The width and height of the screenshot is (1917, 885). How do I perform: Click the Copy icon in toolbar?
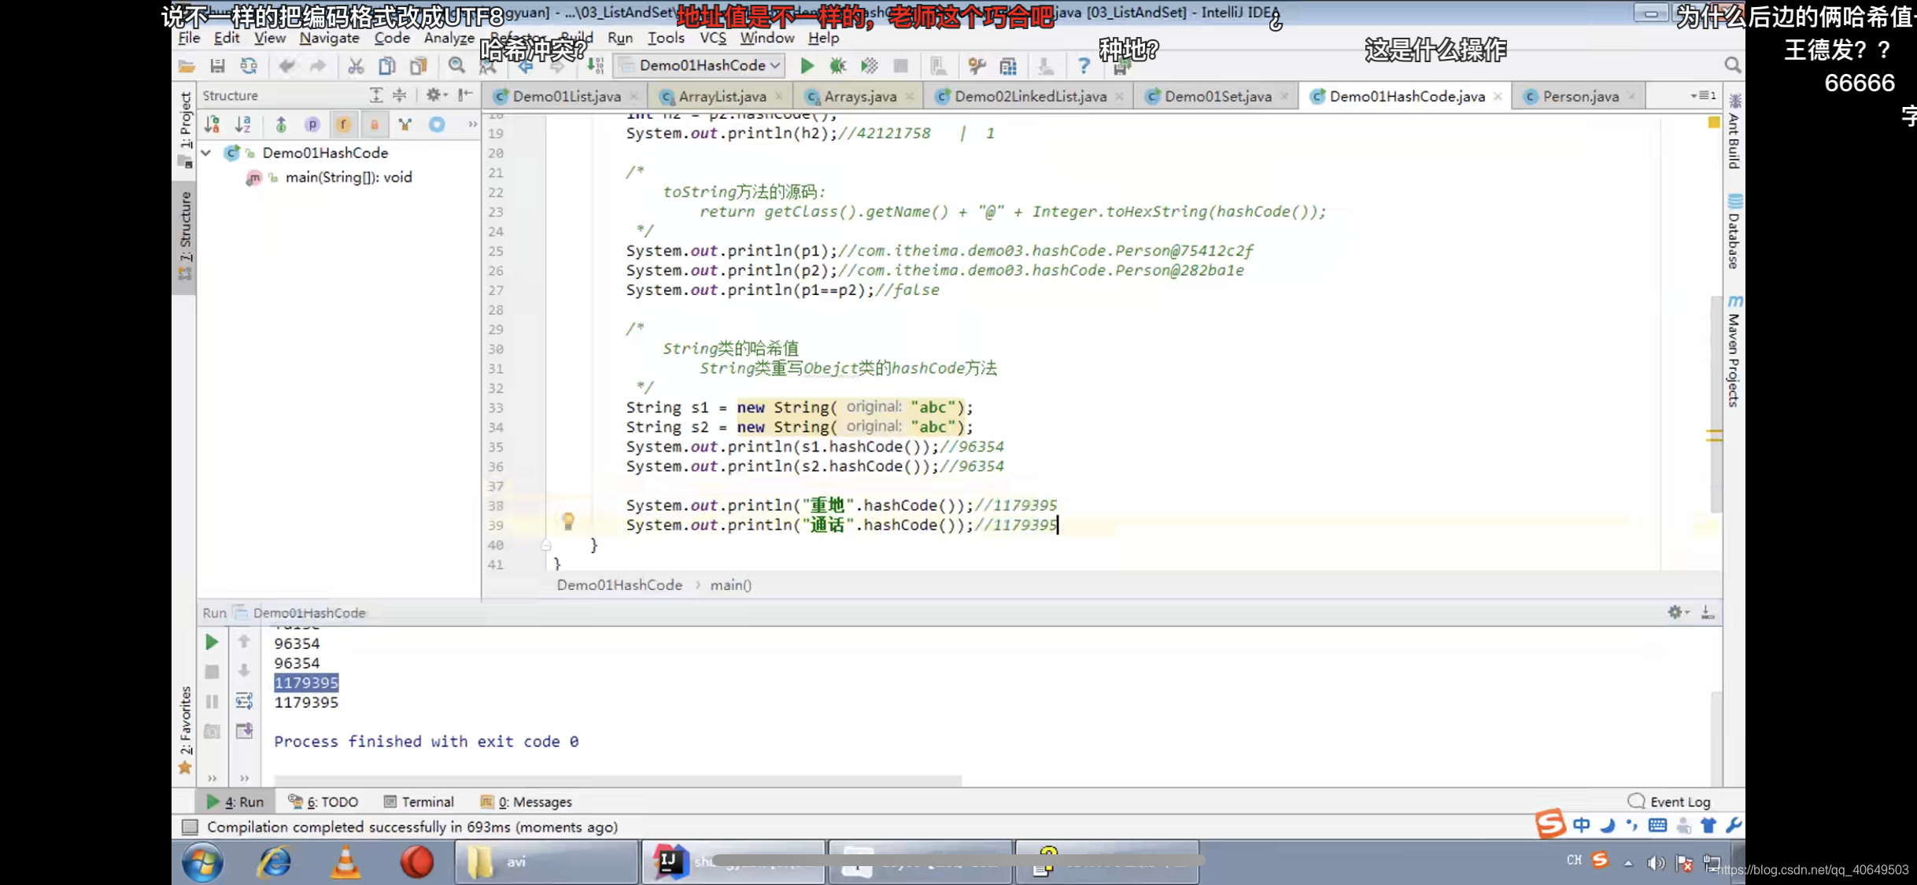pyautogui.click(x=387, y=66)
